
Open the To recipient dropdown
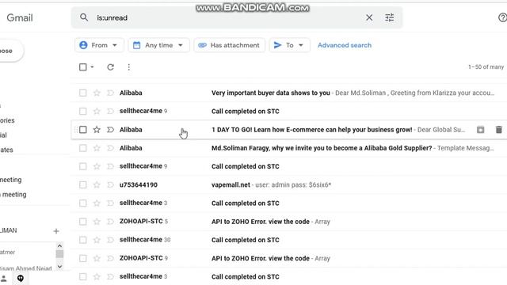(289, 45)
